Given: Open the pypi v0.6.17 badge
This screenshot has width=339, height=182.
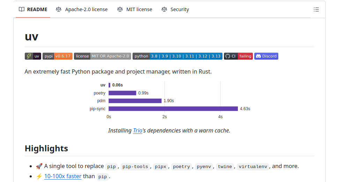Looking at the screenshot, I should pos(58,56).
